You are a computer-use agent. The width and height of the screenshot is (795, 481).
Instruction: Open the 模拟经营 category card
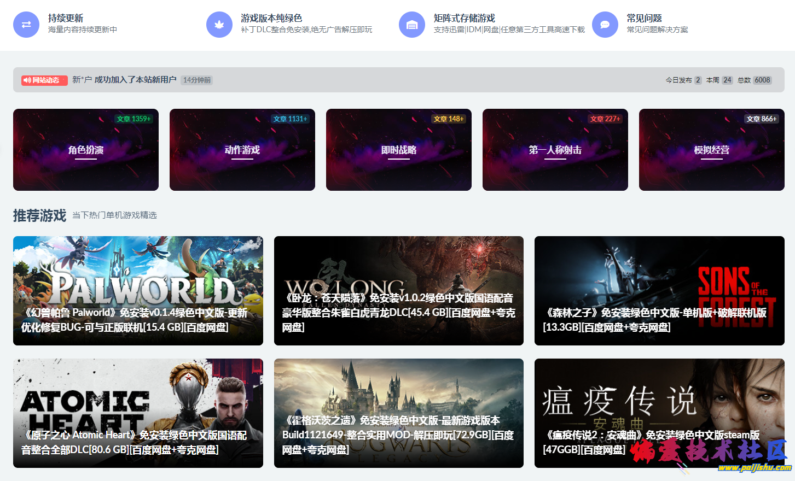[711, 150]
